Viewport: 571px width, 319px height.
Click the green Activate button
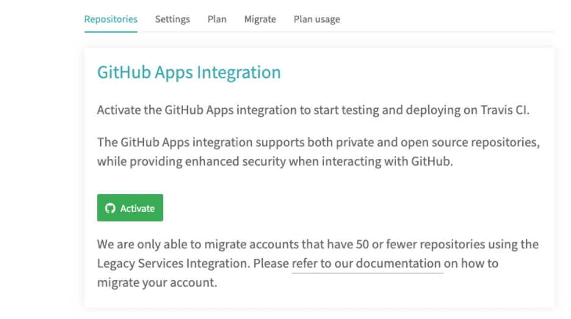[130, 208]
